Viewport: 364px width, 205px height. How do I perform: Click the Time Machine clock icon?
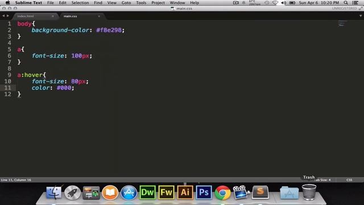point(267,3)
